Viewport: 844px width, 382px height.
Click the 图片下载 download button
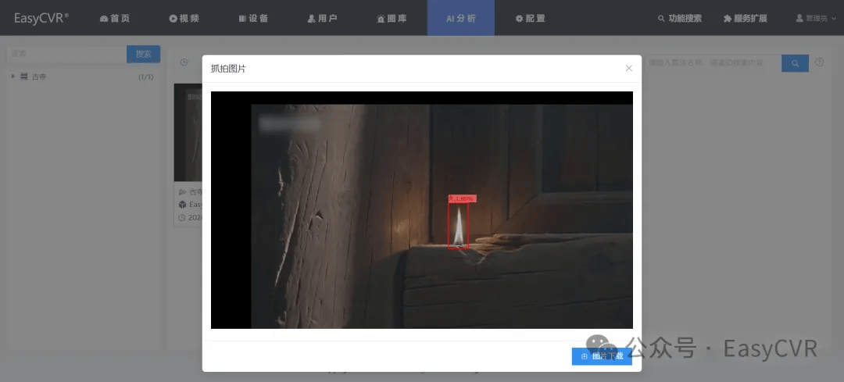(602, 356)
